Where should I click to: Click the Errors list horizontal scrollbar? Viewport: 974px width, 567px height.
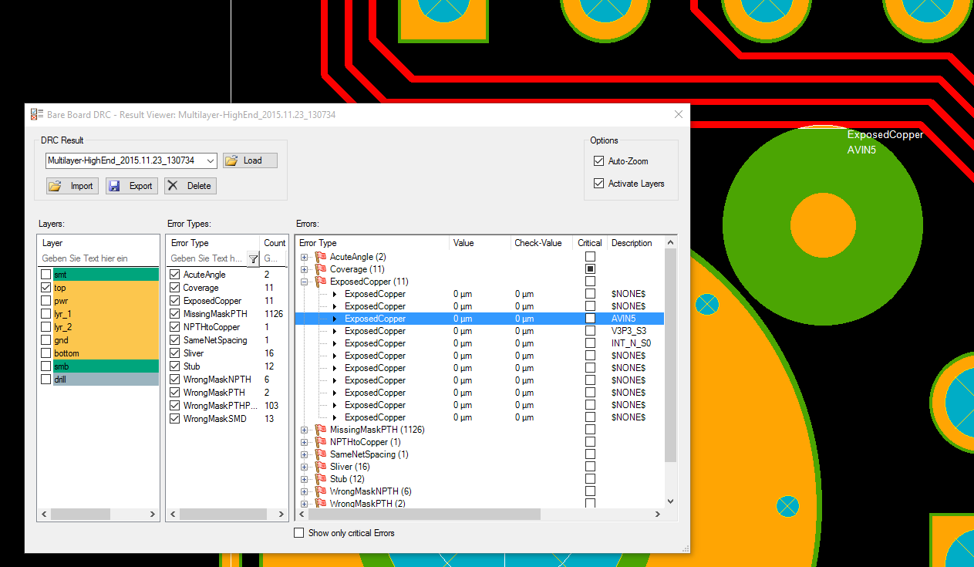[480, 514]
